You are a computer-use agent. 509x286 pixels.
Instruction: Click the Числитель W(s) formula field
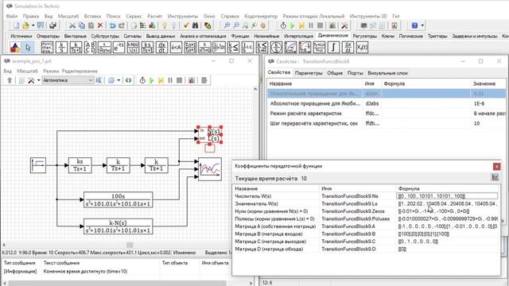447,196
